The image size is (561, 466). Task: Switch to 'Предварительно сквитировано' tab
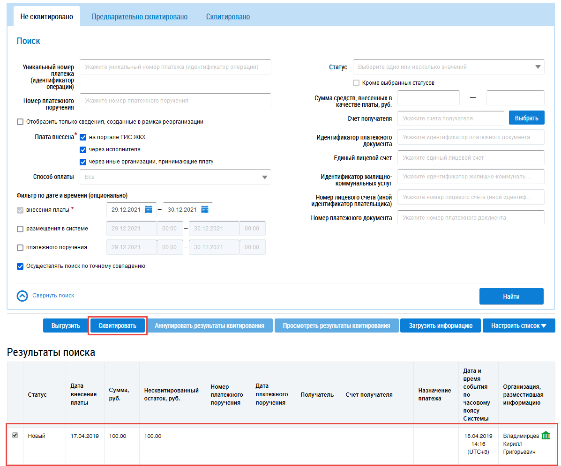[x=140, y=17]
